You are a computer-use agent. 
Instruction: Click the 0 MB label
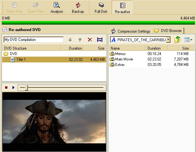point(6,18)
